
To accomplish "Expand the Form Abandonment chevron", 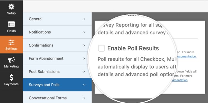I will [x=84, y=58].
